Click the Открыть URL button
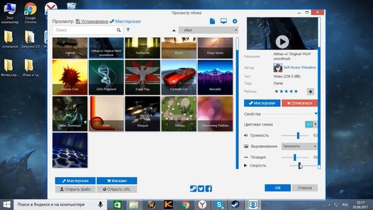This screenshot has width=373, height=210. tap(117, 189)
